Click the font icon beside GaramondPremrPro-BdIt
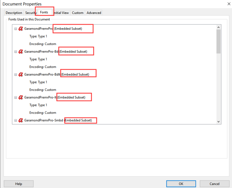This screenshot has width=232, height=188. (x=21, y=74)
